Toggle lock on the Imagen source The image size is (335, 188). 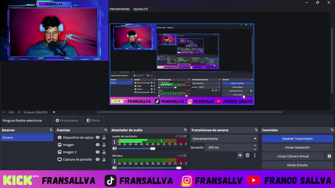[x=104, y=145]
